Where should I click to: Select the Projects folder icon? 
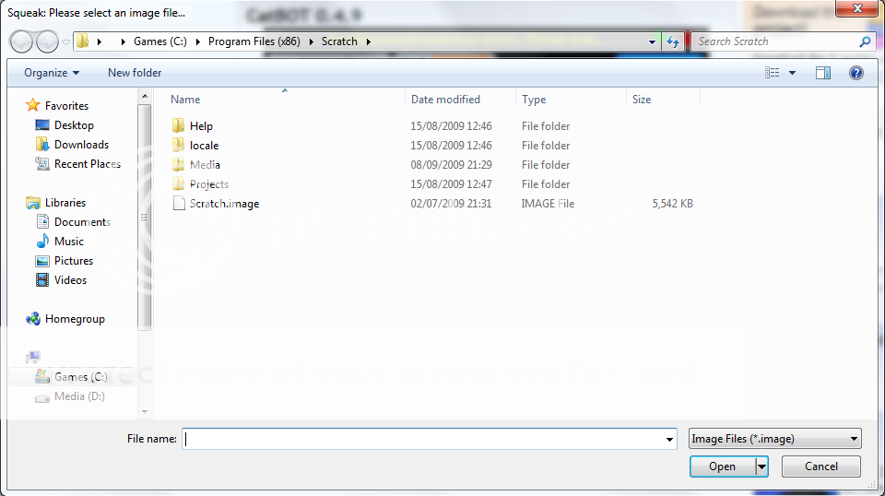point(178,184)
